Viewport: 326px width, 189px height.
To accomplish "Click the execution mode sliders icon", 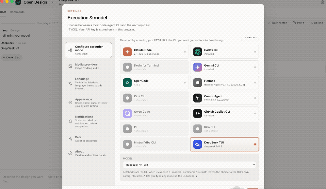I will click(70, 50).
